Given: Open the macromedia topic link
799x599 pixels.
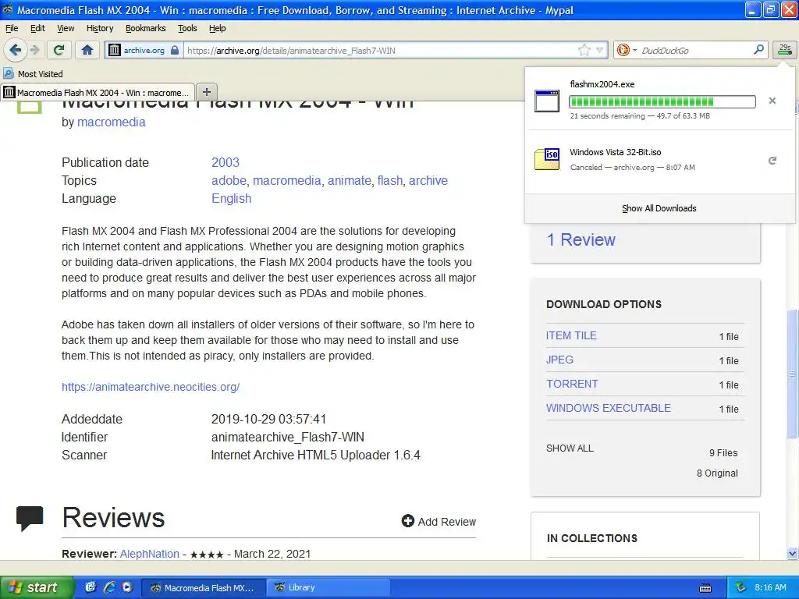Looking at the screenshot, I should click(287, 181).
